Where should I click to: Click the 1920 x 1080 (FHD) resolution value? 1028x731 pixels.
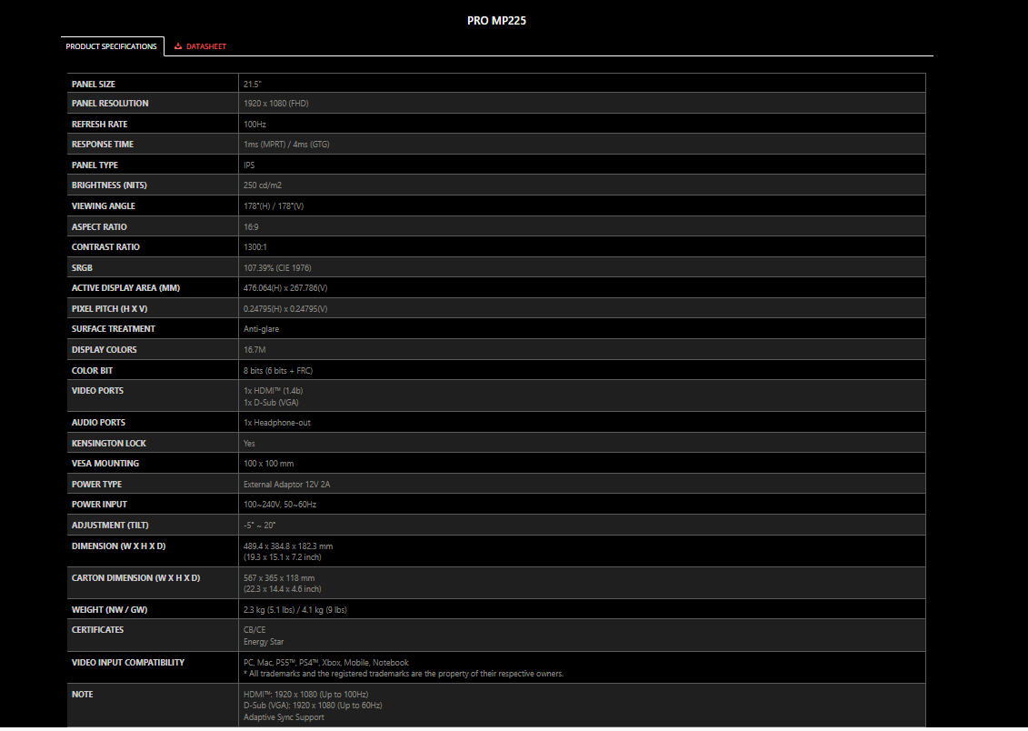[x=276, y=104]
